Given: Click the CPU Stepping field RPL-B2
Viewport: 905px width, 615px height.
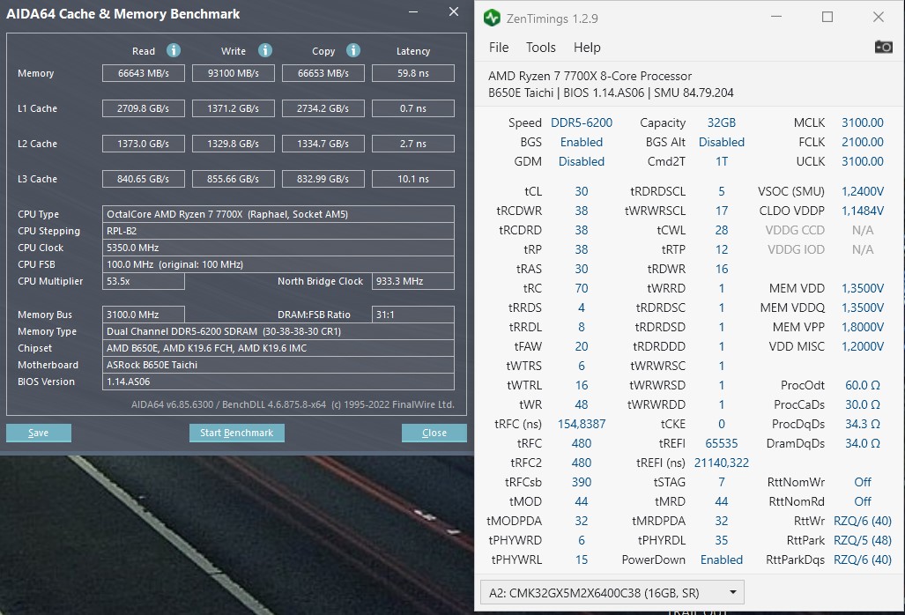Looking at the screenshot, I should click(278, 231).
